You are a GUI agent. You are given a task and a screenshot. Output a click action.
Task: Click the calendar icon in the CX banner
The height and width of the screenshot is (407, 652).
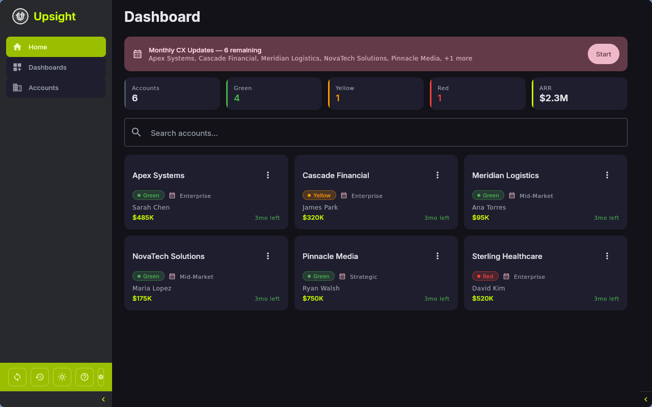coord(137,53)
